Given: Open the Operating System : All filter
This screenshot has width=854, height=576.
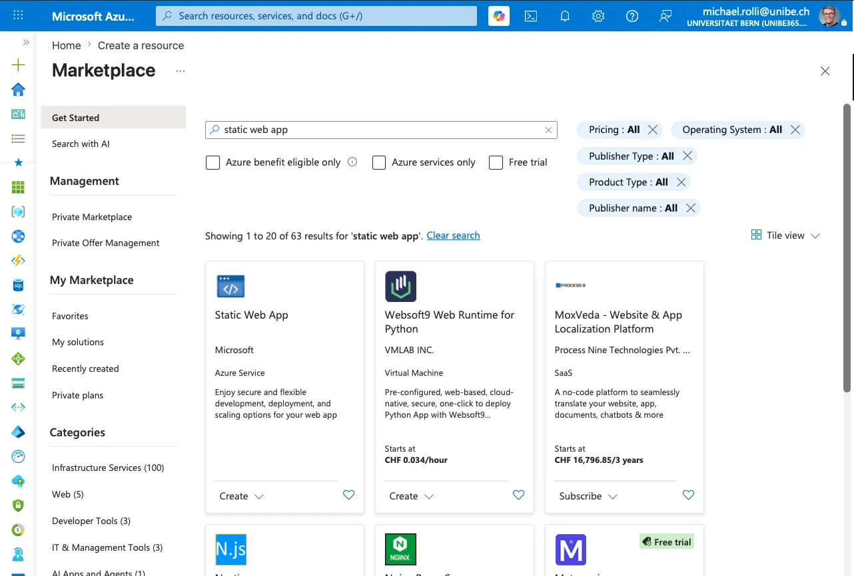Looking at the screenshot, I should tap(732, 130).
